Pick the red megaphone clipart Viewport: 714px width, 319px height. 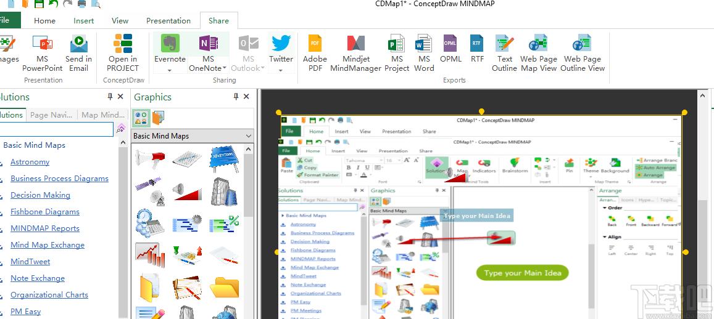pos(150,159)
